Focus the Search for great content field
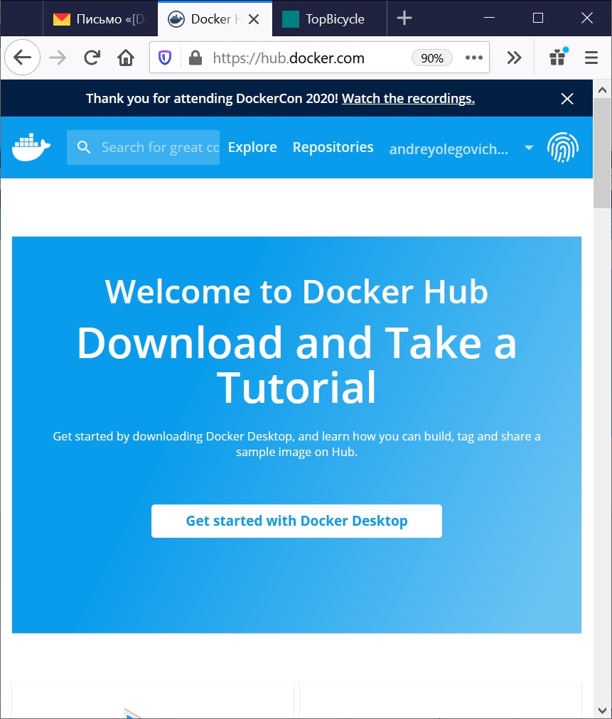Viewport: 612px width, 719px height. coord(143,147)
